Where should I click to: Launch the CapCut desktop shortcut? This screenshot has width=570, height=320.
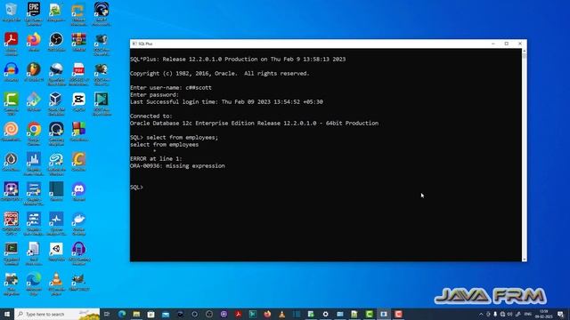click(x=79, y=101)
